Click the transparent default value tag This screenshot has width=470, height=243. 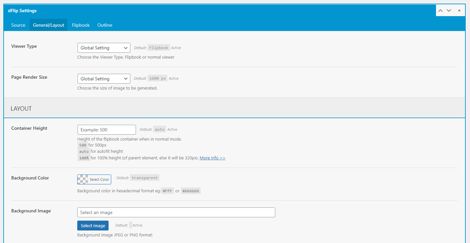coord(145,178)
